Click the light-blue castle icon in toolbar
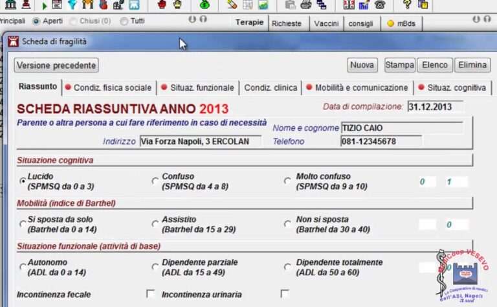Viewport: 497px width, 307px height. [x=135, y=5]
